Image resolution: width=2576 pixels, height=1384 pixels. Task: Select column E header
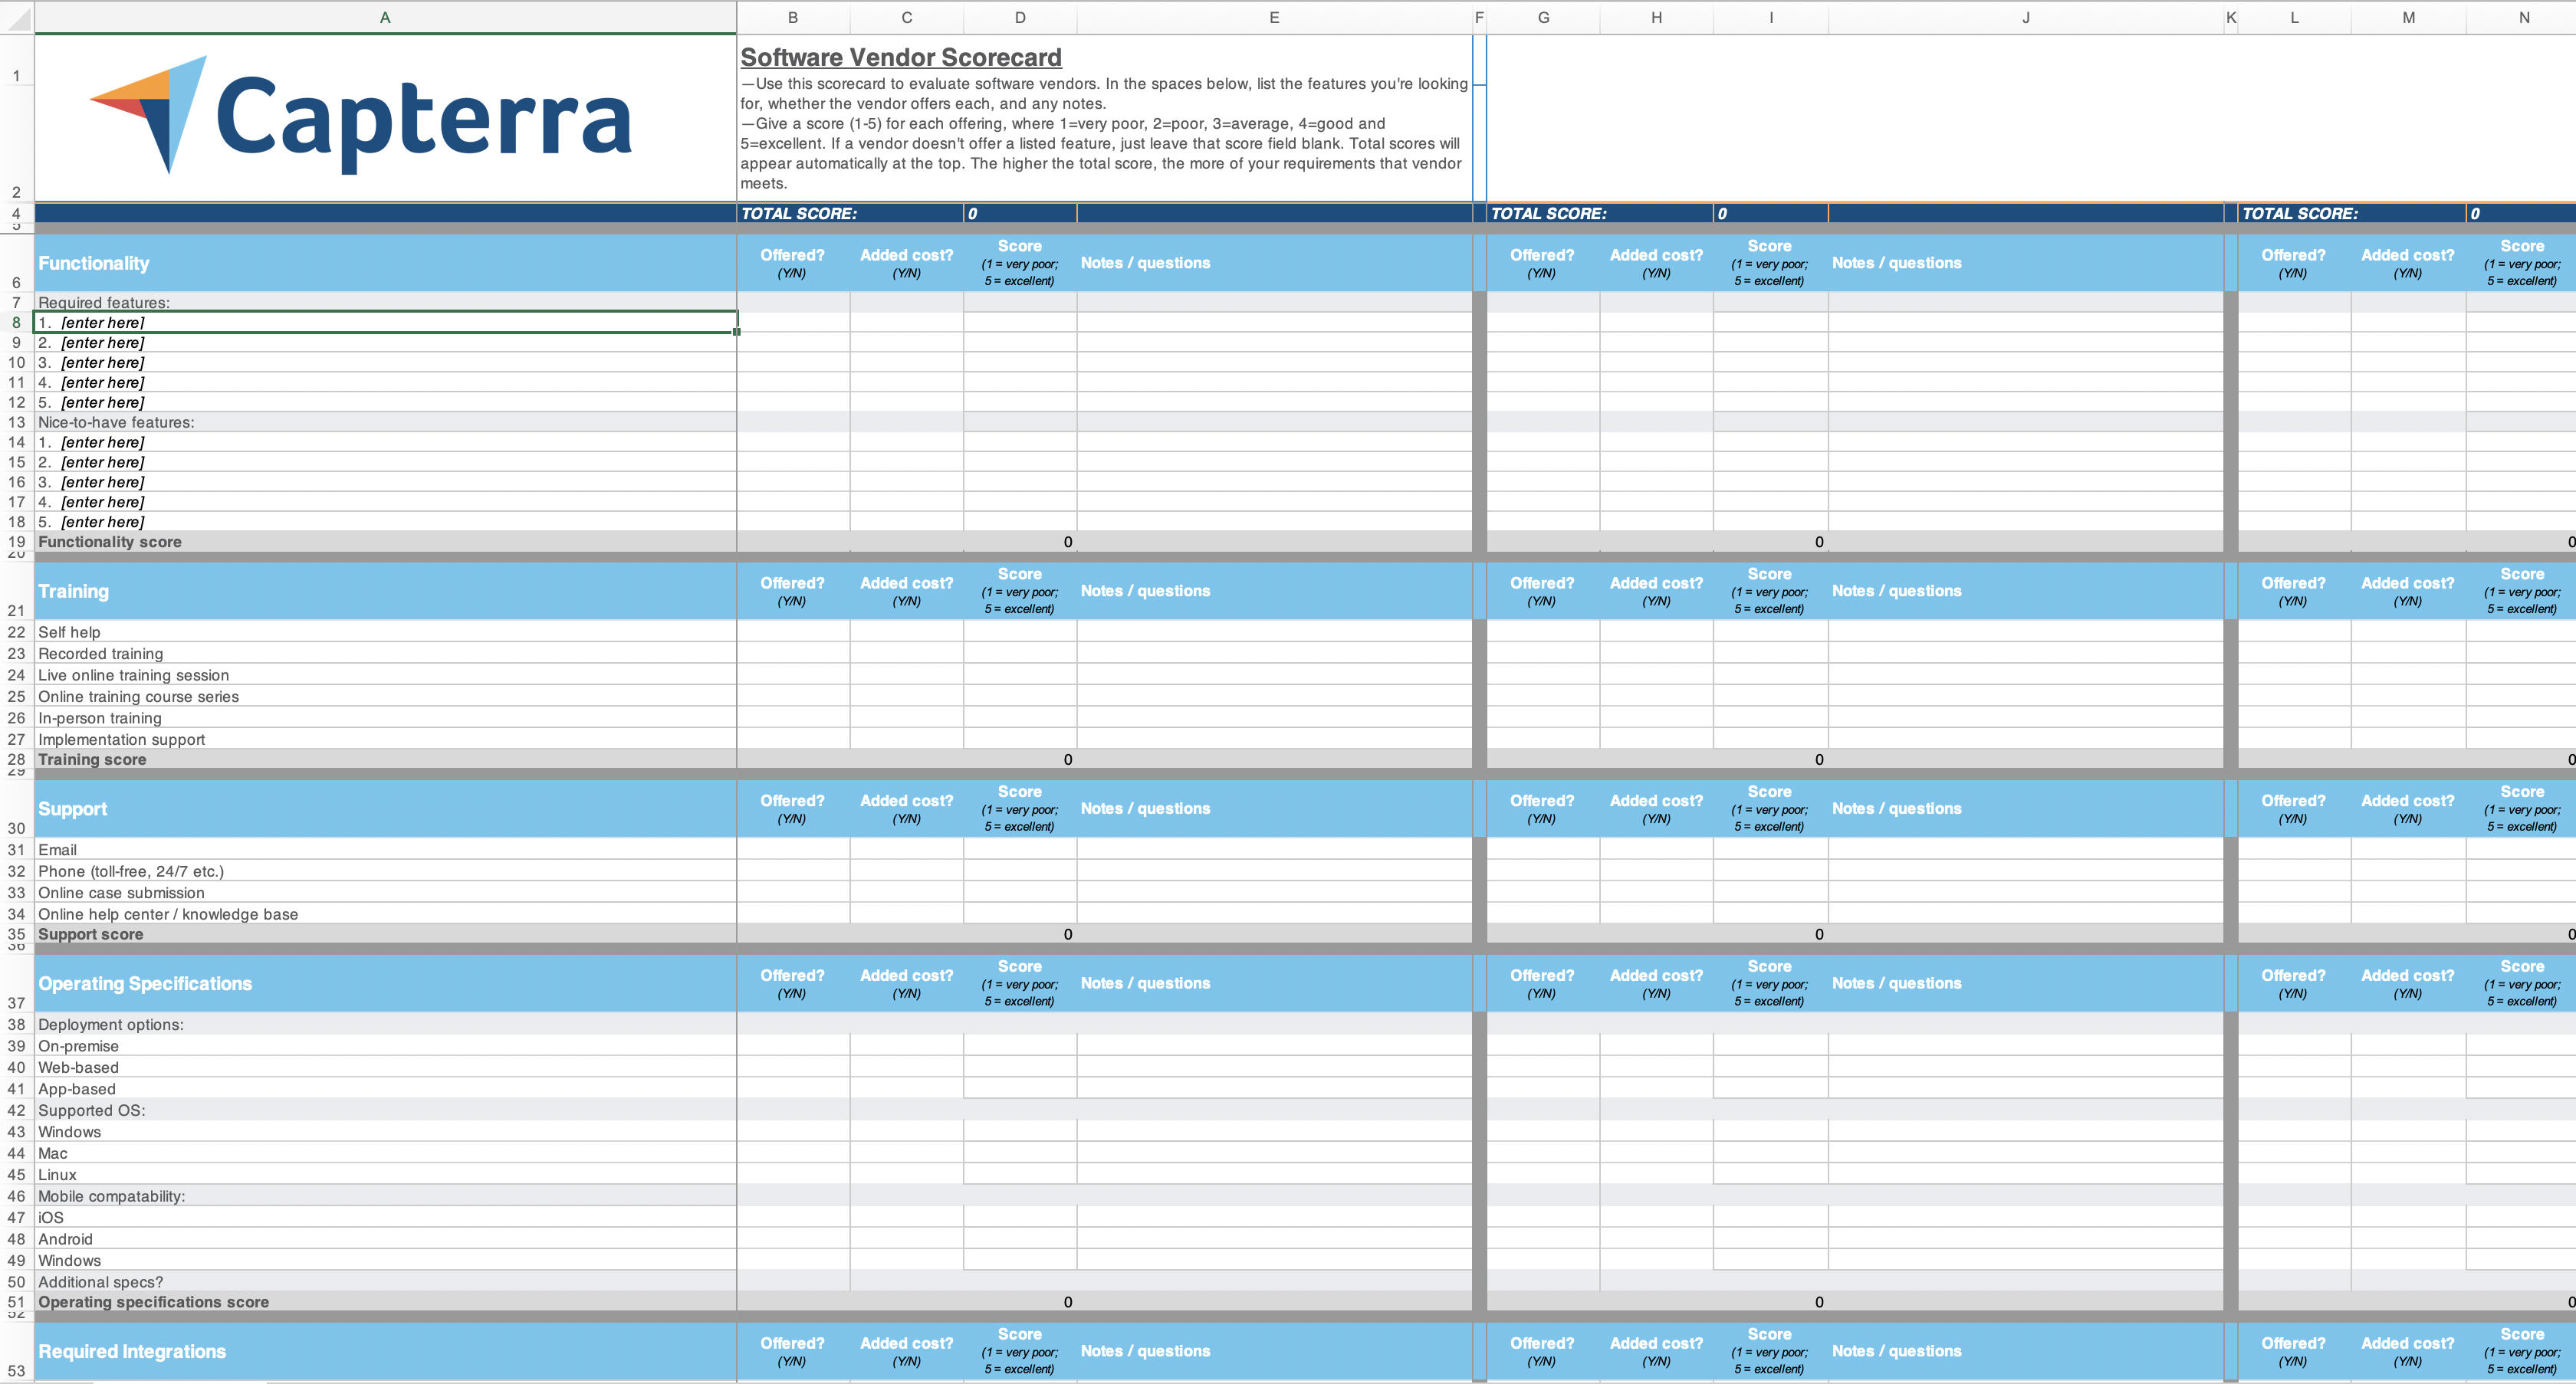(x=1274, y=17)
